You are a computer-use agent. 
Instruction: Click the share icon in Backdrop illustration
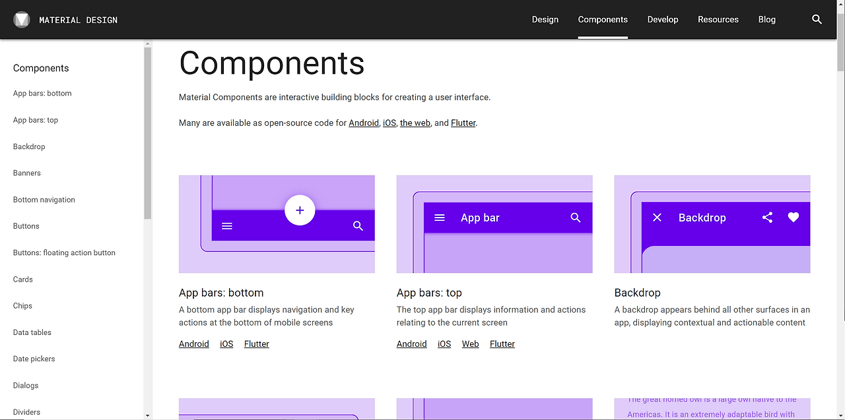pyautogui.click(x=767, y=217)
